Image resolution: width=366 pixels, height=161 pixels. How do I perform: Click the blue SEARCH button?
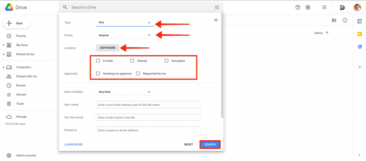[210, 145]
